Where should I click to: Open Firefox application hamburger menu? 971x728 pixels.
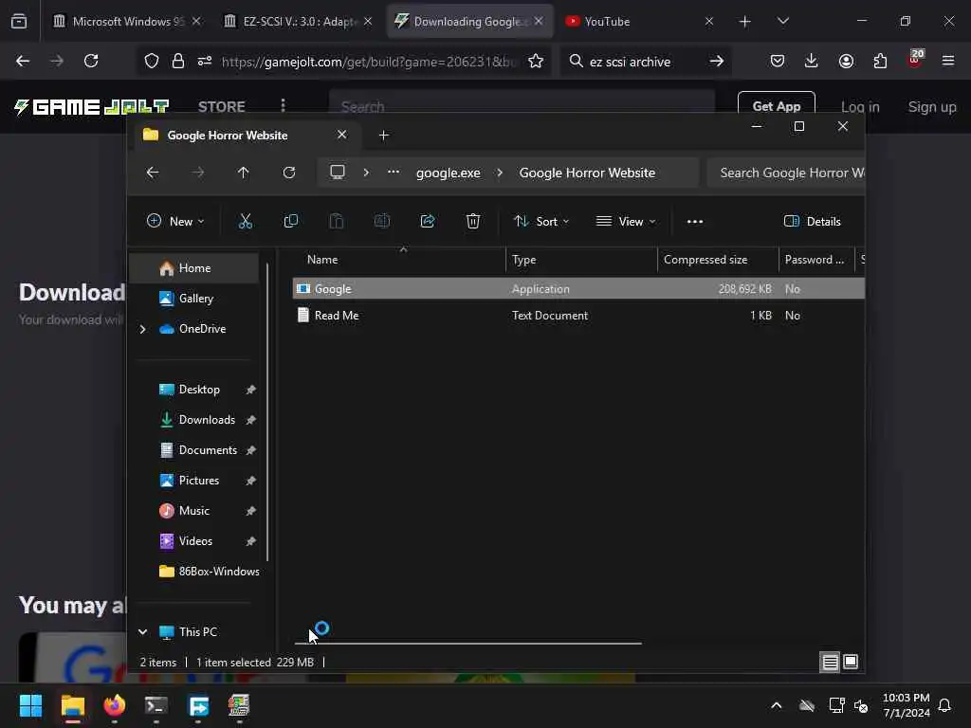[x=948, y=61]
